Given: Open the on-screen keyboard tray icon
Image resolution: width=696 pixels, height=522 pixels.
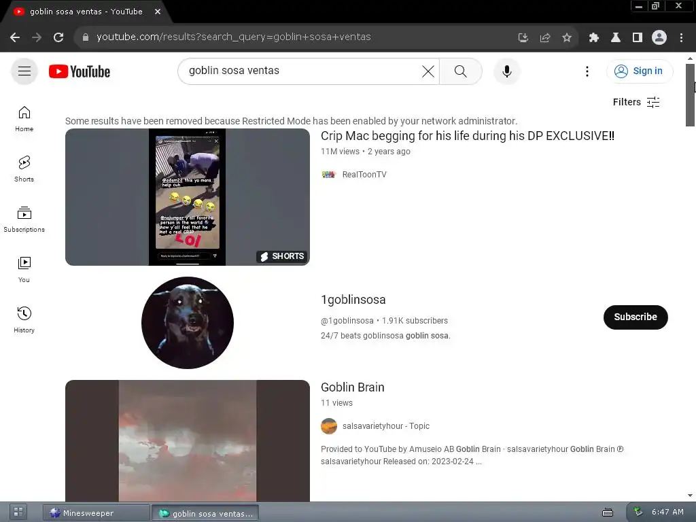Looking at the screenshot, I should [607, 512].
